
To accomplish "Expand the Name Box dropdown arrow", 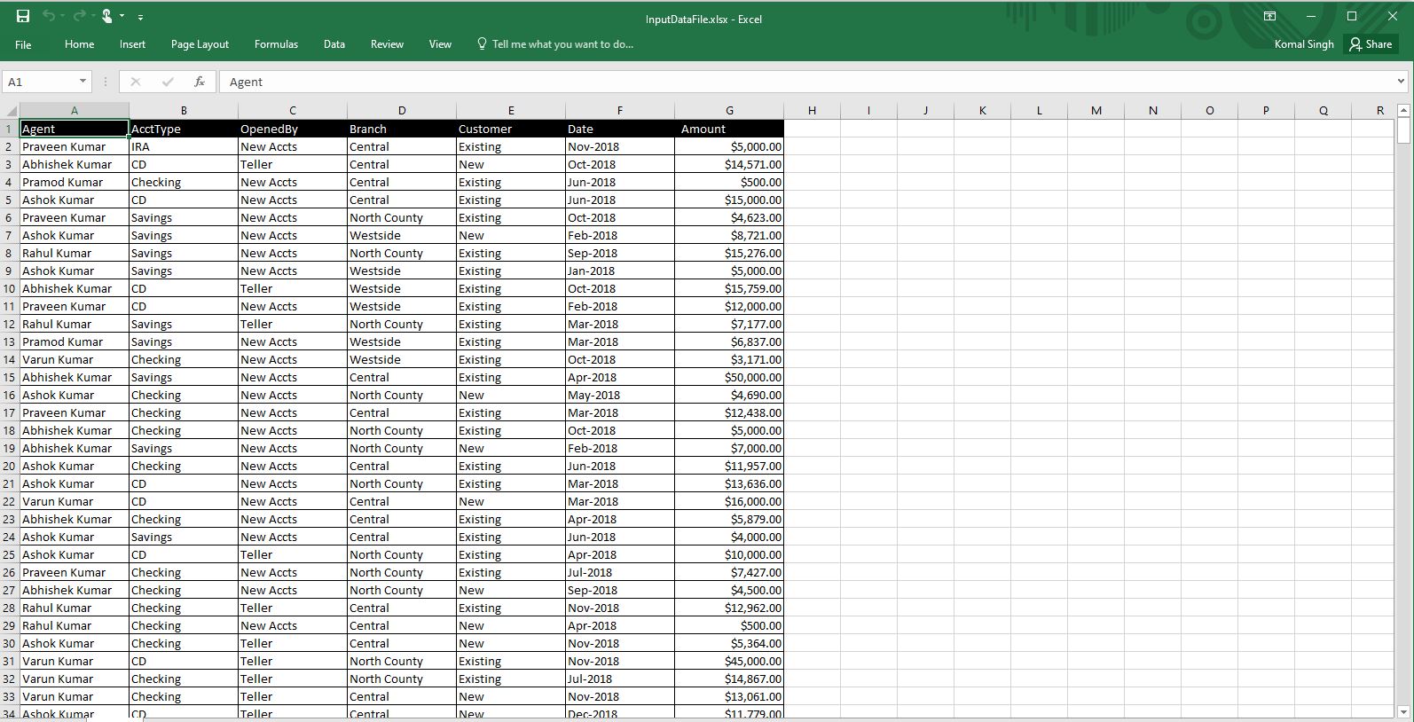I will click(x=82, y=82).
